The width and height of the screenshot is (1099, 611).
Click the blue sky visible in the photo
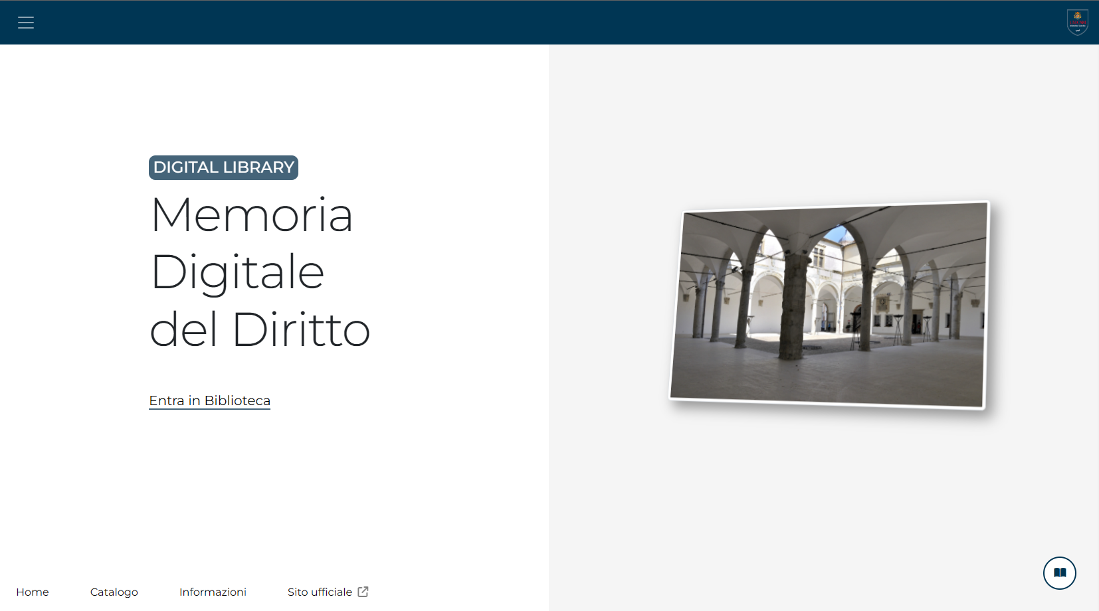pos(839,234)
